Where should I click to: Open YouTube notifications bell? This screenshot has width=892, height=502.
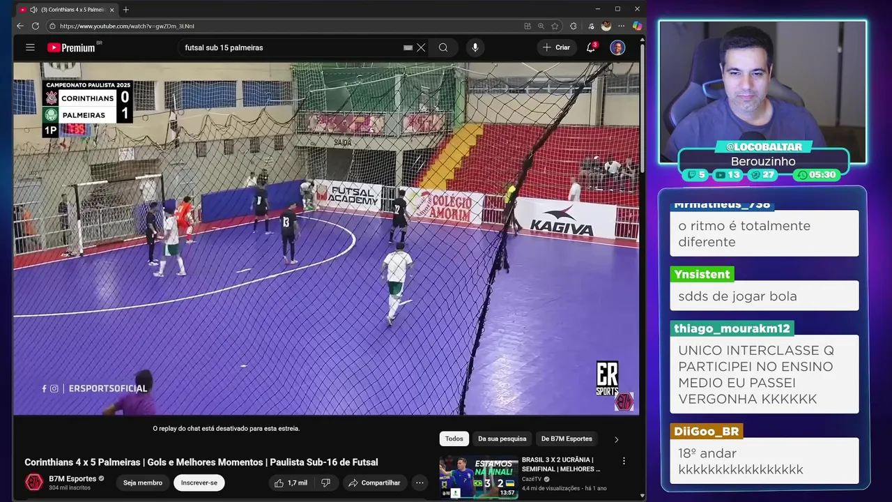[591, 47]
